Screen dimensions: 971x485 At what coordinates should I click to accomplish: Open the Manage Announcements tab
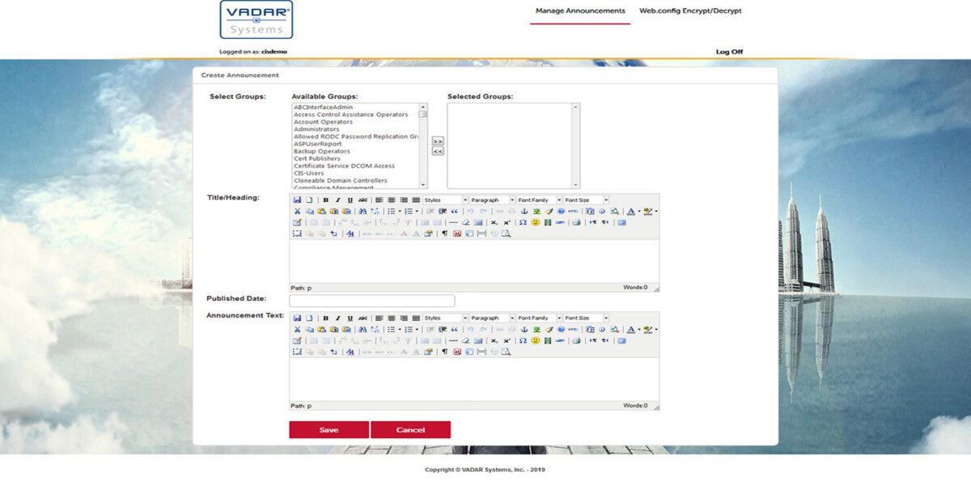tap(580, 11)
